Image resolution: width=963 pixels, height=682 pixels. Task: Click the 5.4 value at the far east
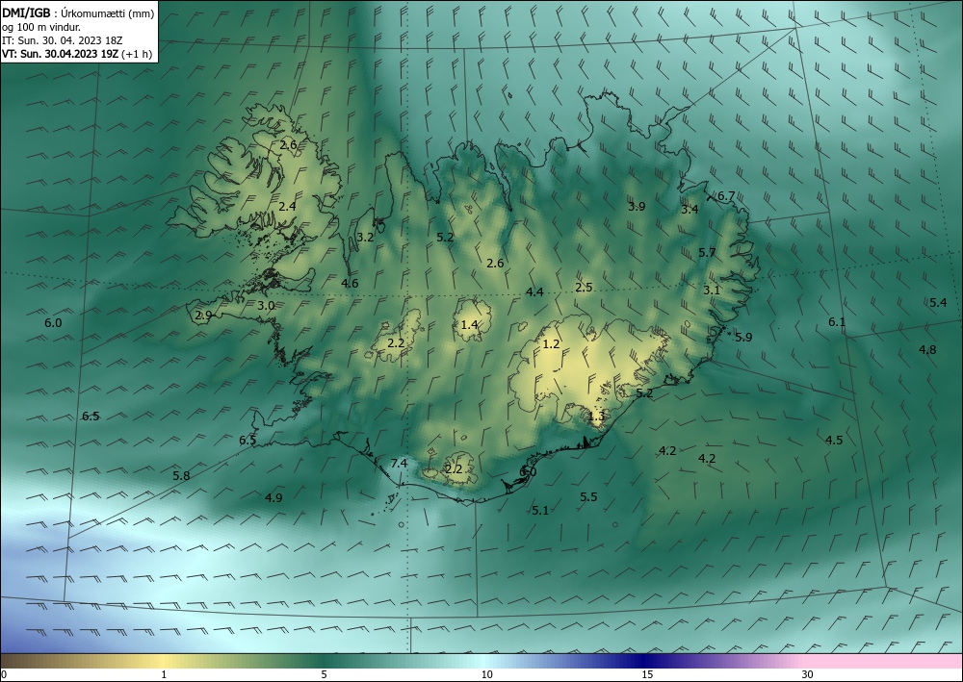[938, 302]
